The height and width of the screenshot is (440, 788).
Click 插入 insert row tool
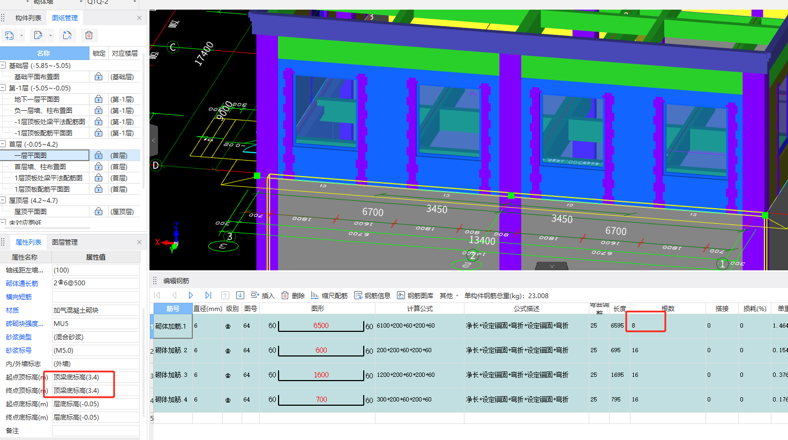point(262,295)
